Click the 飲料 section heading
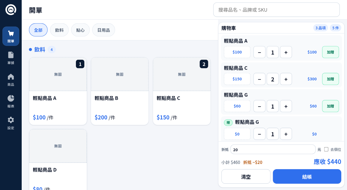 [x=40, y=49]
